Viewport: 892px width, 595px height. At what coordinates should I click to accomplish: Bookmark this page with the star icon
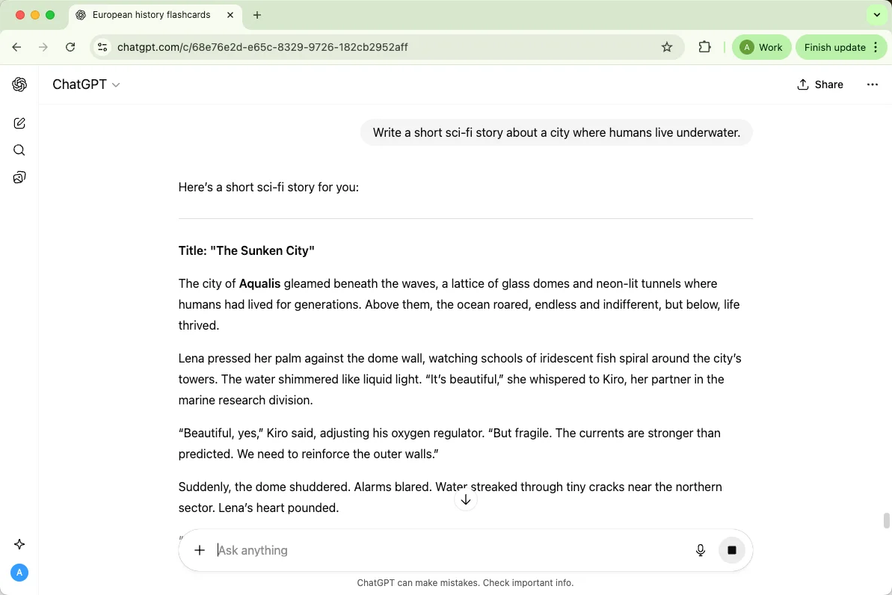(667, 47)
